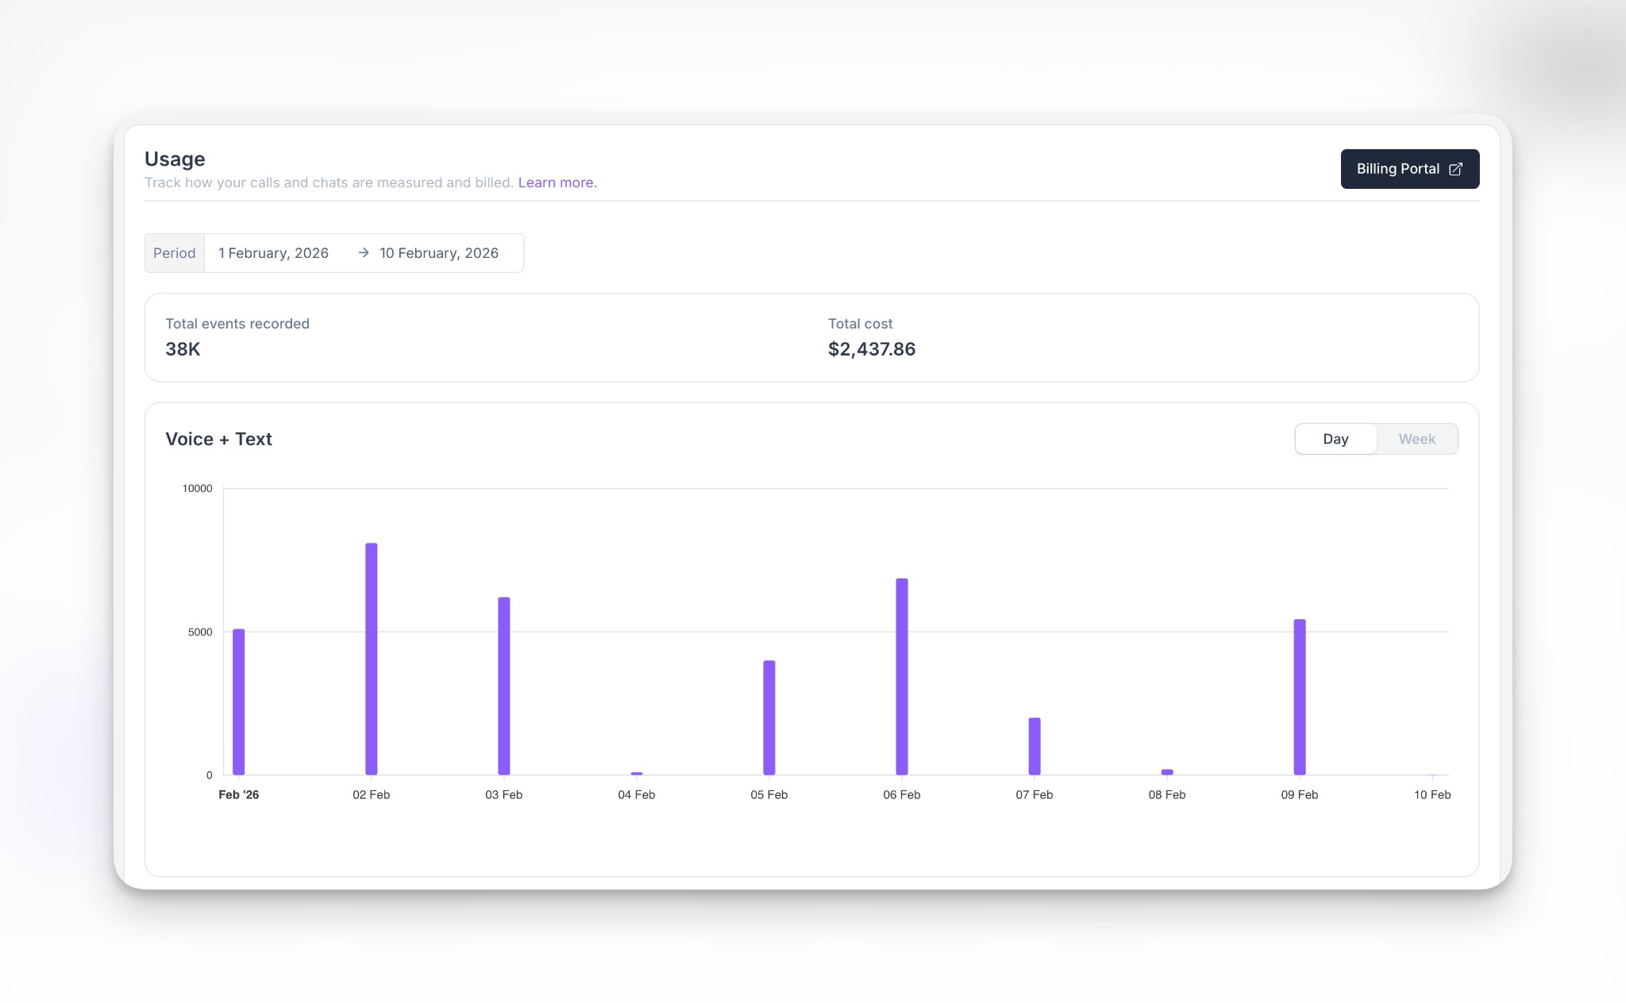Click the bar above Feb '26 label
This screenshot has width=1626, height=1003.
[239, 702]
